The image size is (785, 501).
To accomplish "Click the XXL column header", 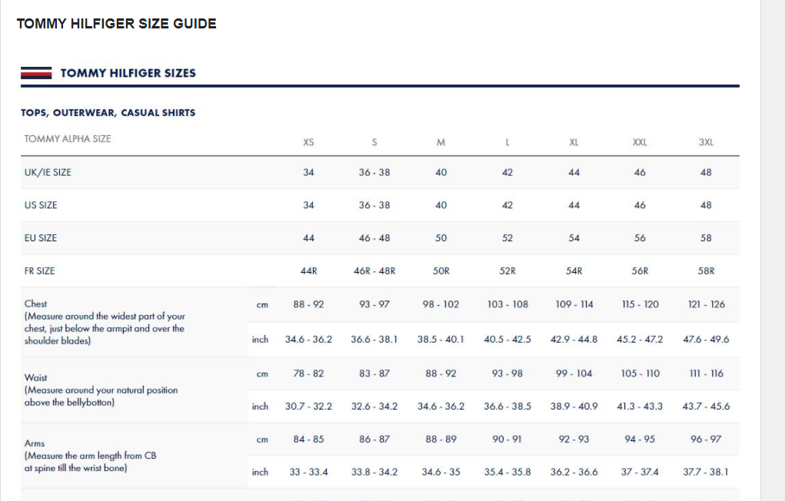I will click(640, 142).
